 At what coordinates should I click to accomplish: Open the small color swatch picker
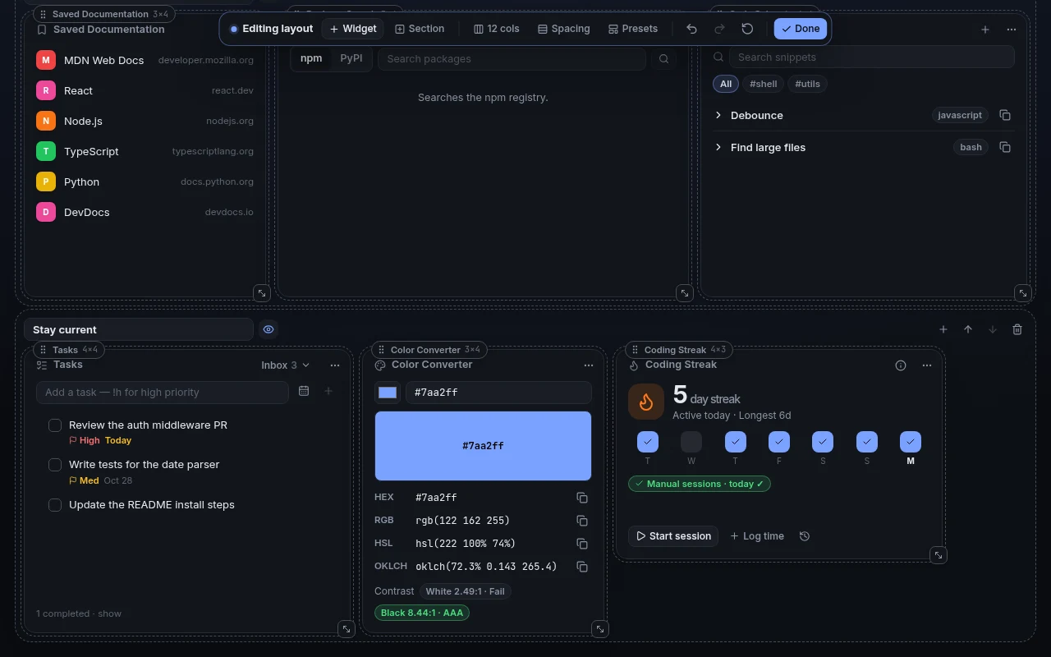(388, 393)
